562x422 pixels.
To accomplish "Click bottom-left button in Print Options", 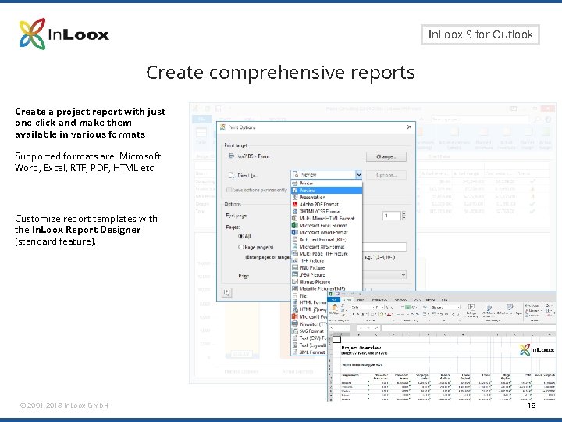I will [226, 293].
